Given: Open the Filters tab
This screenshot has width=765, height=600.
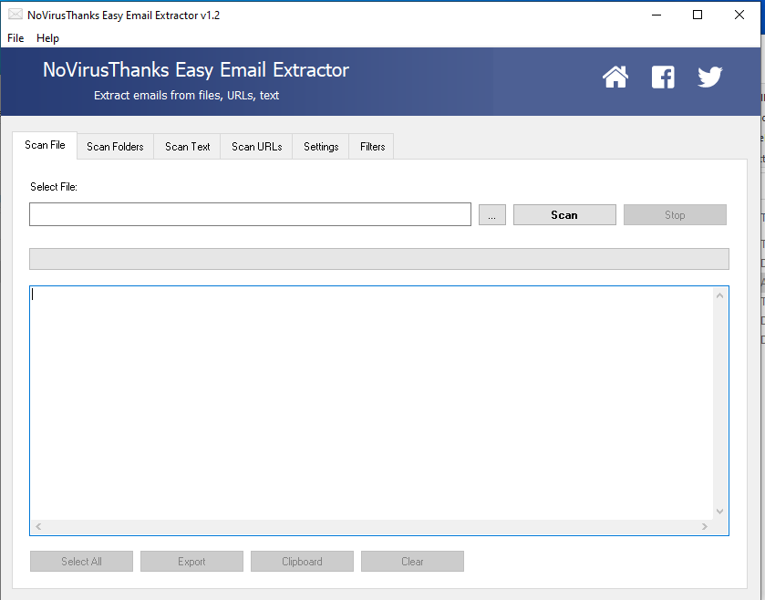Looking at the screenshot, I should 372,147.
